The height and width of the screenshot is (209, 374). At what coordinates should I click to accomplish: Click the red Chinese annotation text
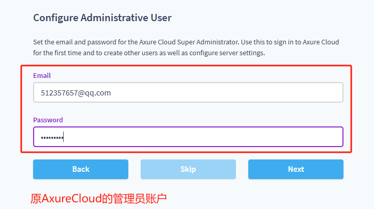[98, 198]
